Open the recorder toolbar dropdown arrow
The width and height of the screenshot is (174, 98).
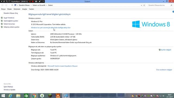pos(2,1)
